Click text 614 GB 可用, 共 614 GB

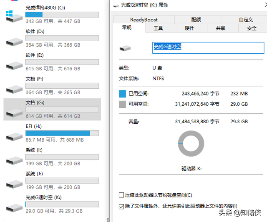(x=53, y=116)
